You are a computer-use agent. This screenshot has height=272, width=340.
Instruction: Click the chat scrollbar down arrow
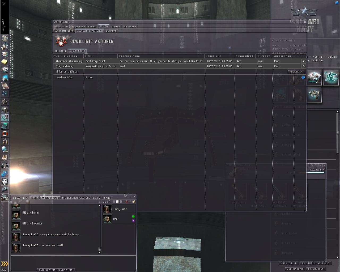point(100,252)
